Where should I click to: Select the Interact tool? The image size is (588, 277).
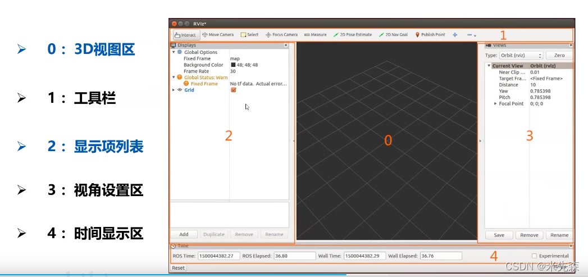(x=186, y=35)
